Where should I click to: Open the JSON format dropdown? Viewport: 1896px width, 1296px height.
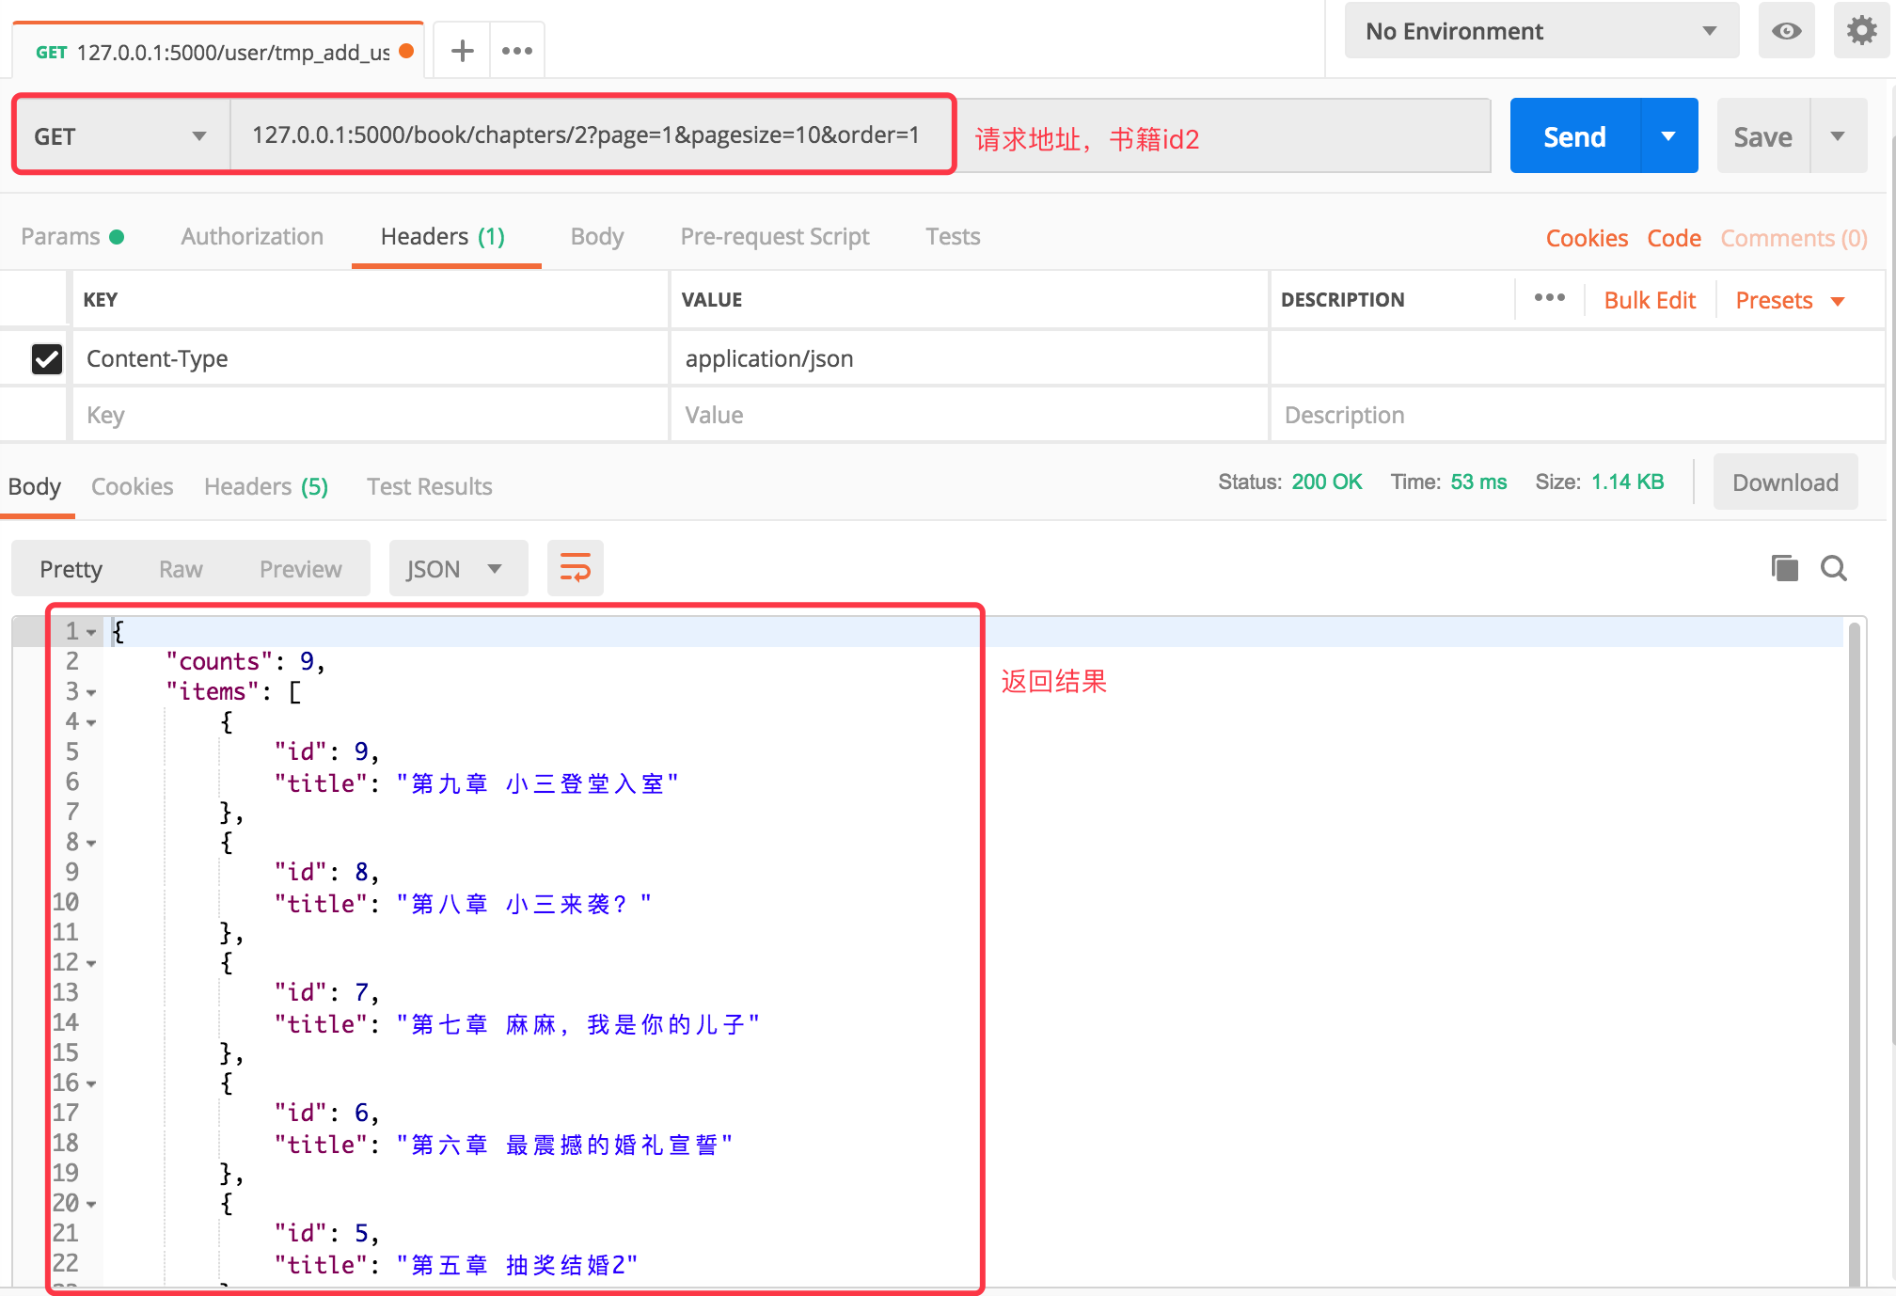click(x=457, y=569)
